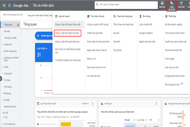
Task: Click help icon next to date range
Action: [78, 117]
